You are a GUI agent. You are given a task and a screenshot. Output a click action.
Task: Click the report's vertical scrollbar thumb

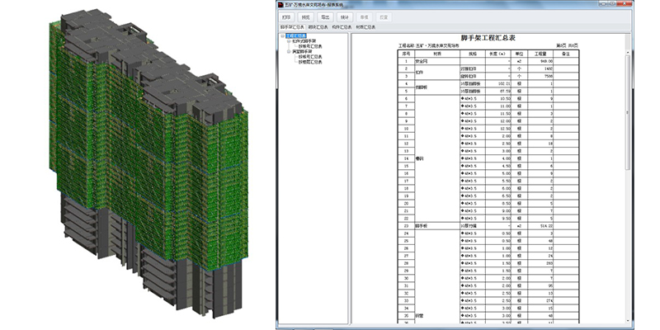pyautogui.click(x=628, y=111)
